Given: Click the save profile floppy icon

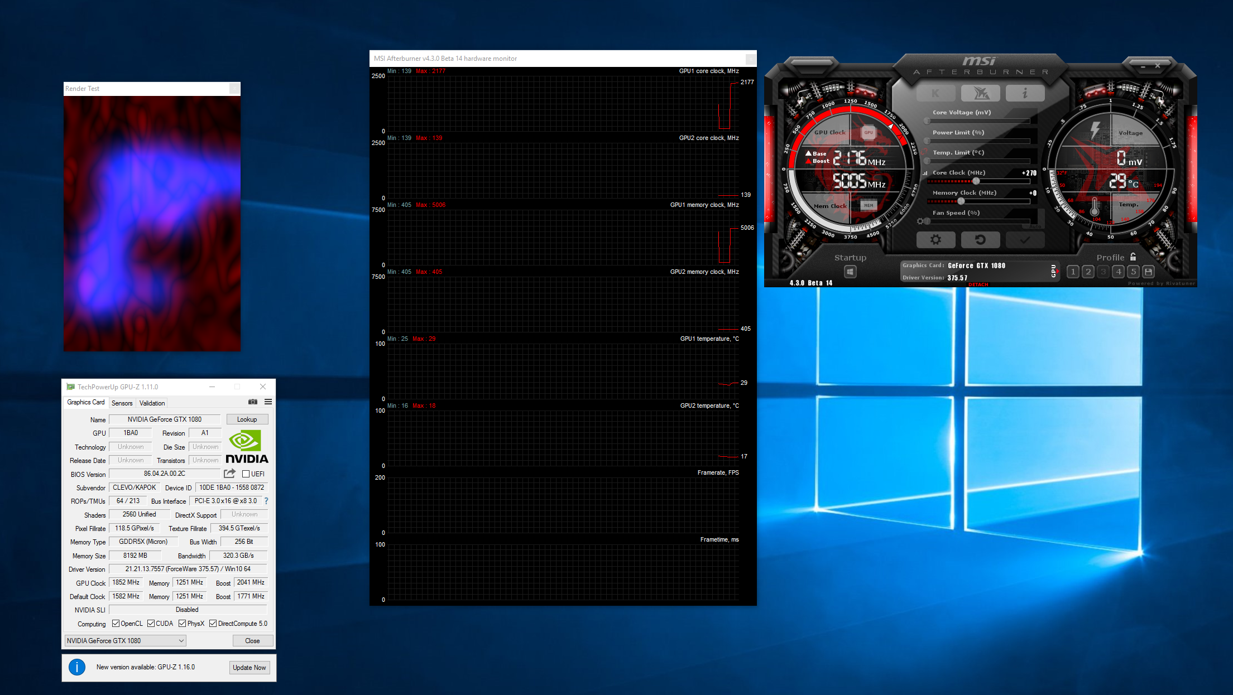Looking at the screenshot, I should [x=1148, y=272].
